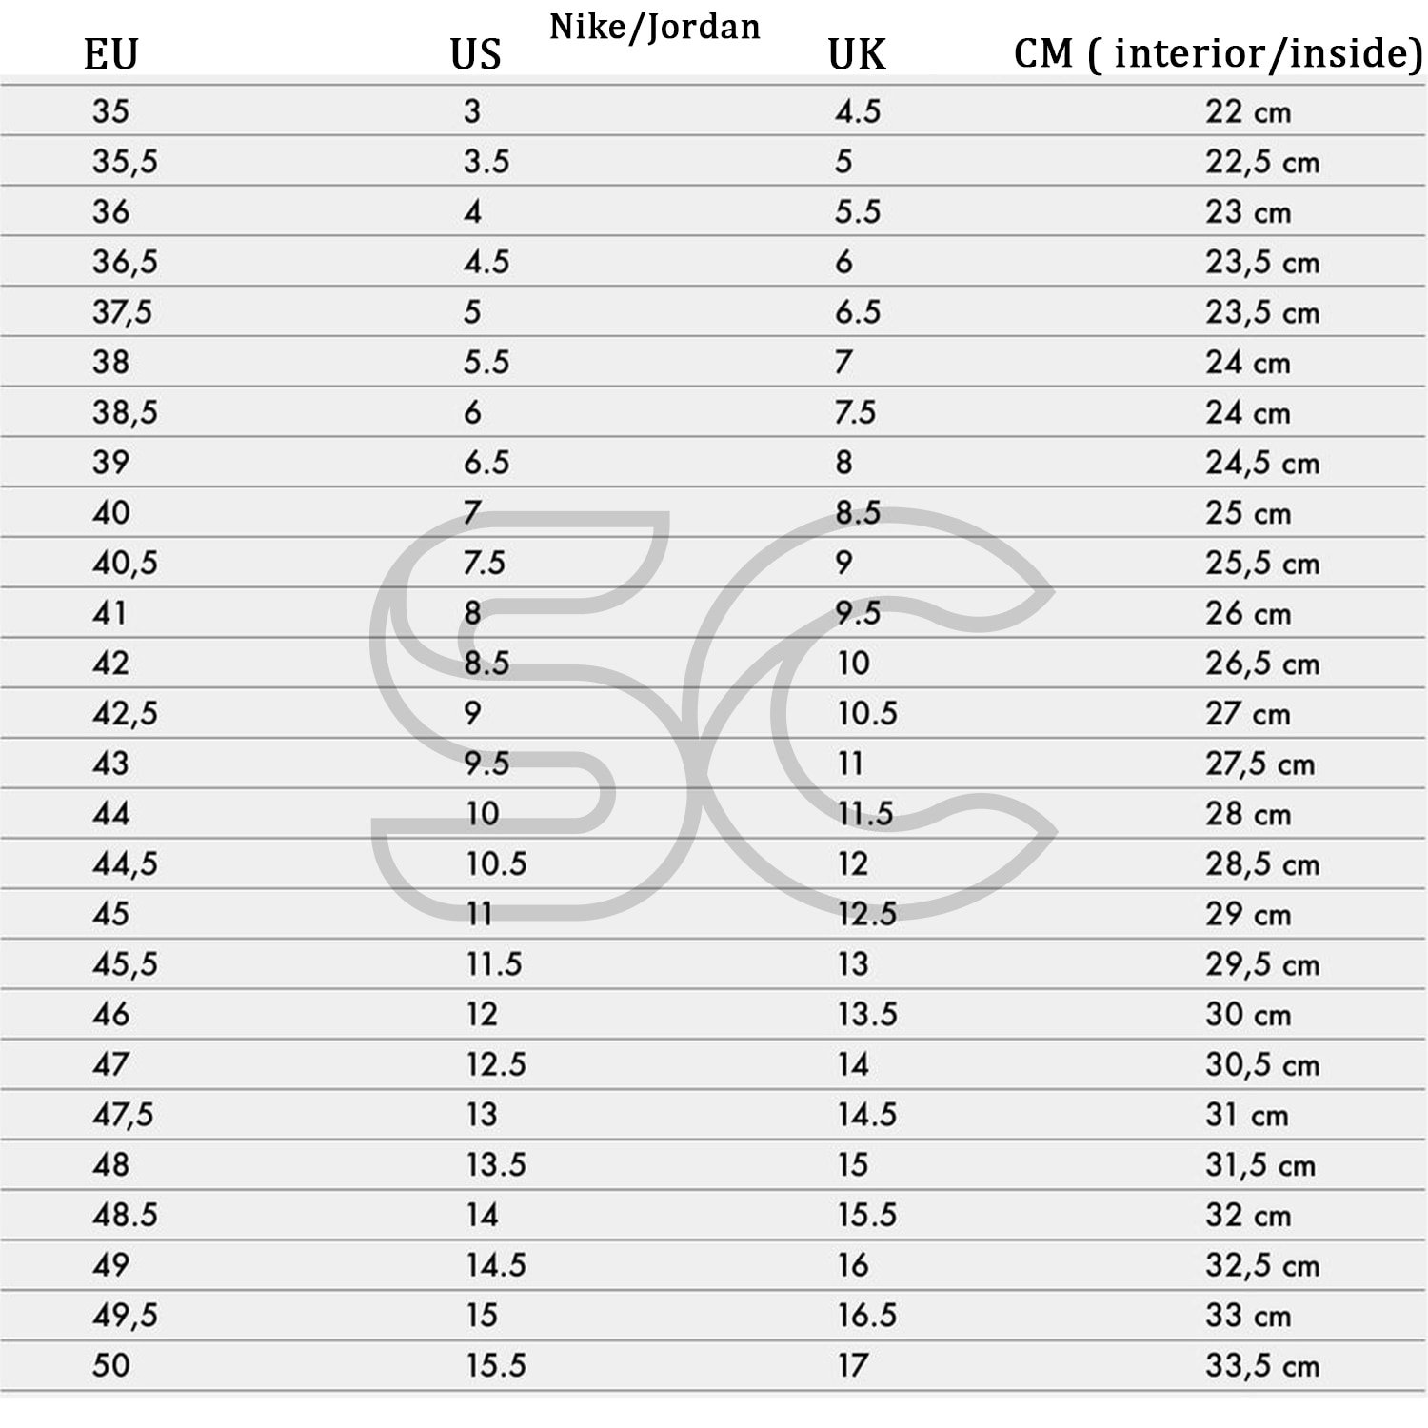Click UK size 7.5 cell
Image resolution: width=1428 pixels, height=1428 pixels.
click(855, 412)
